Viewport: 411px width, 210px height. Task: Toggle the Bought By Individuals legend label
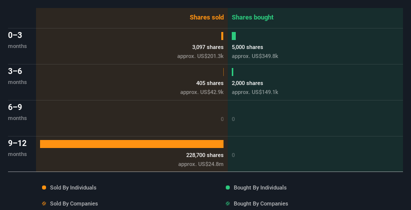pos(260,187)
